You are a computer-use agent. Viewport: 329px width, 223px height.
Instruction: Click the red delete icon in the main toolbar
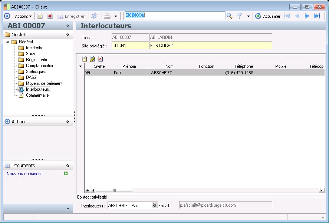point(50,16)
